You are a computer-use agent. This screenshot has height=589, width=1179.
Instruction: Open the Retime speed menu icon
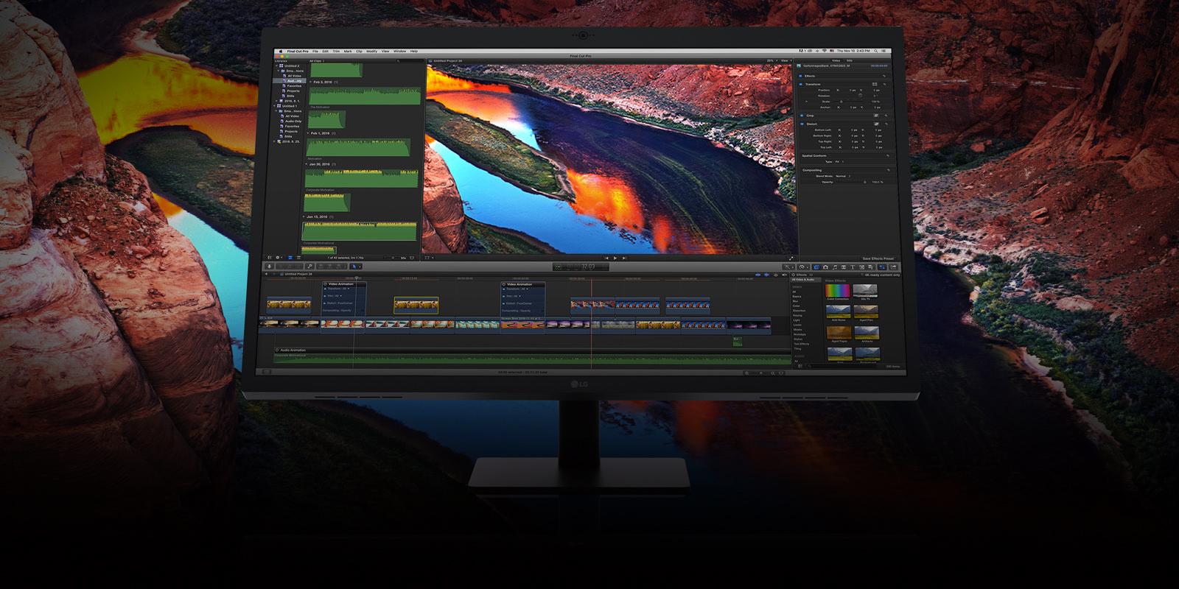(x=804, y=267)
